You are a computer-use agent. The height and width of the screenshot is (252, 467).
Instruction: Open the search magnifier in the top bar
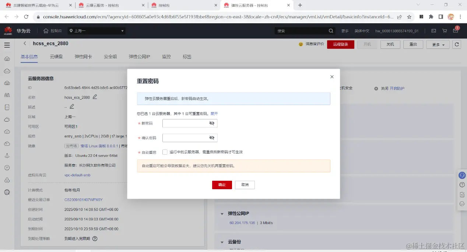pos(330,31)
